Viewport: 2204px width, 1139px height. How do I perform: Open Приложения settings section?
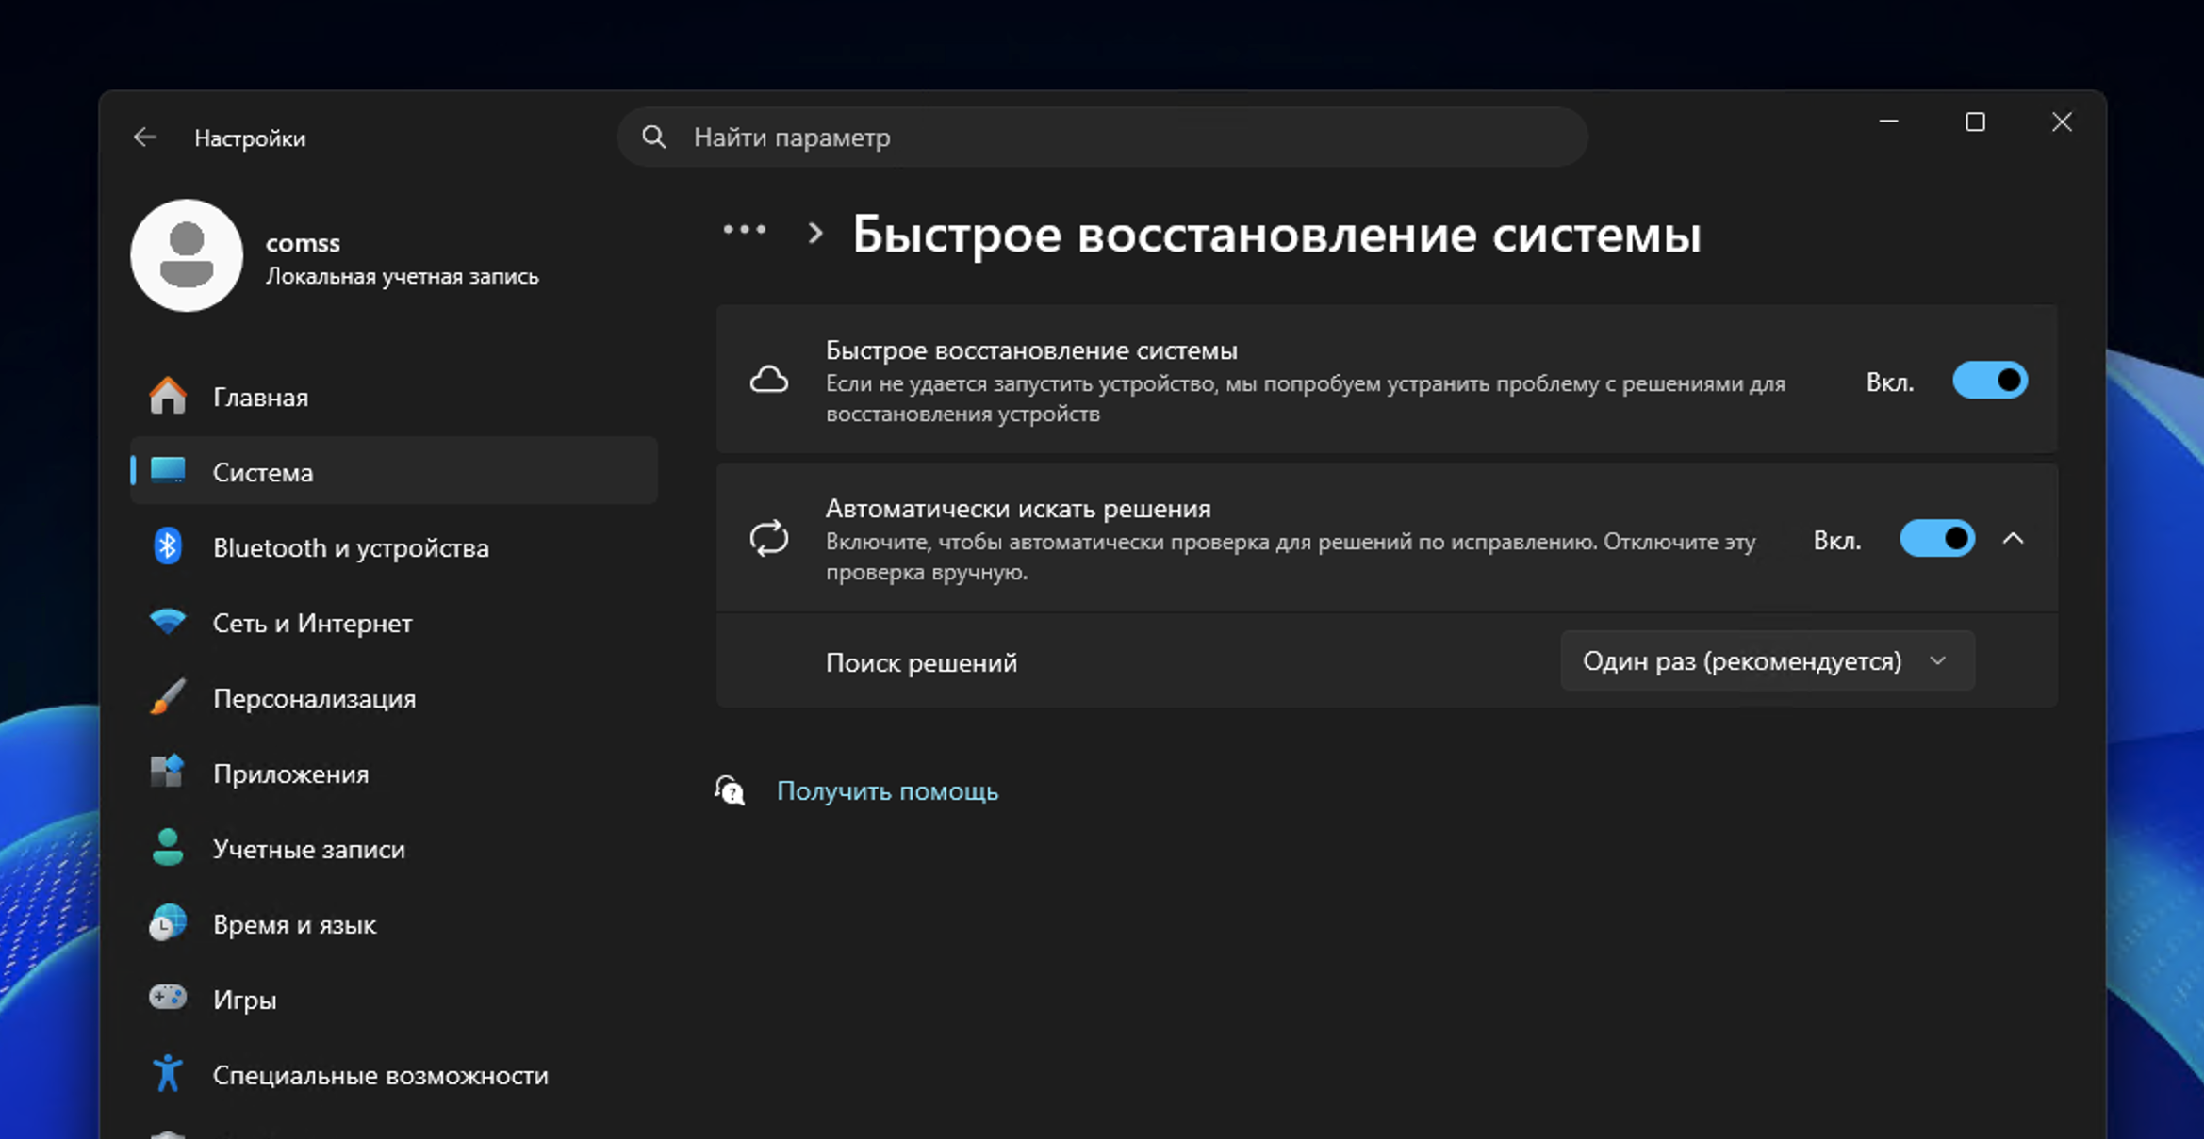click(x=290, y=773)
